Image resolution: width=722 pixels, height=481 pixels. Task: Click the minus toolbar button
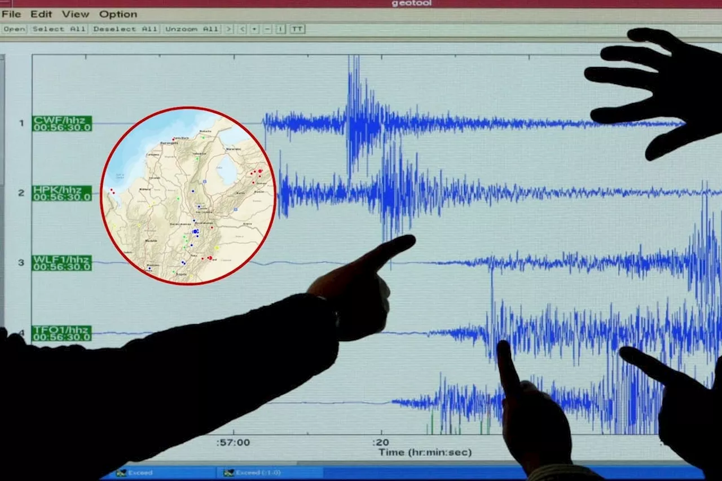point(267,29)
